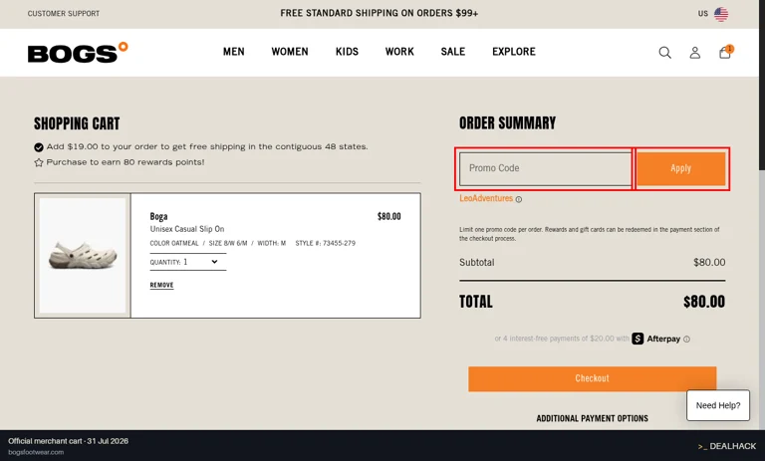Click the Promo Code input field
Screen dimensions: 765x461
pyautogui.click(x=546, y=168)
